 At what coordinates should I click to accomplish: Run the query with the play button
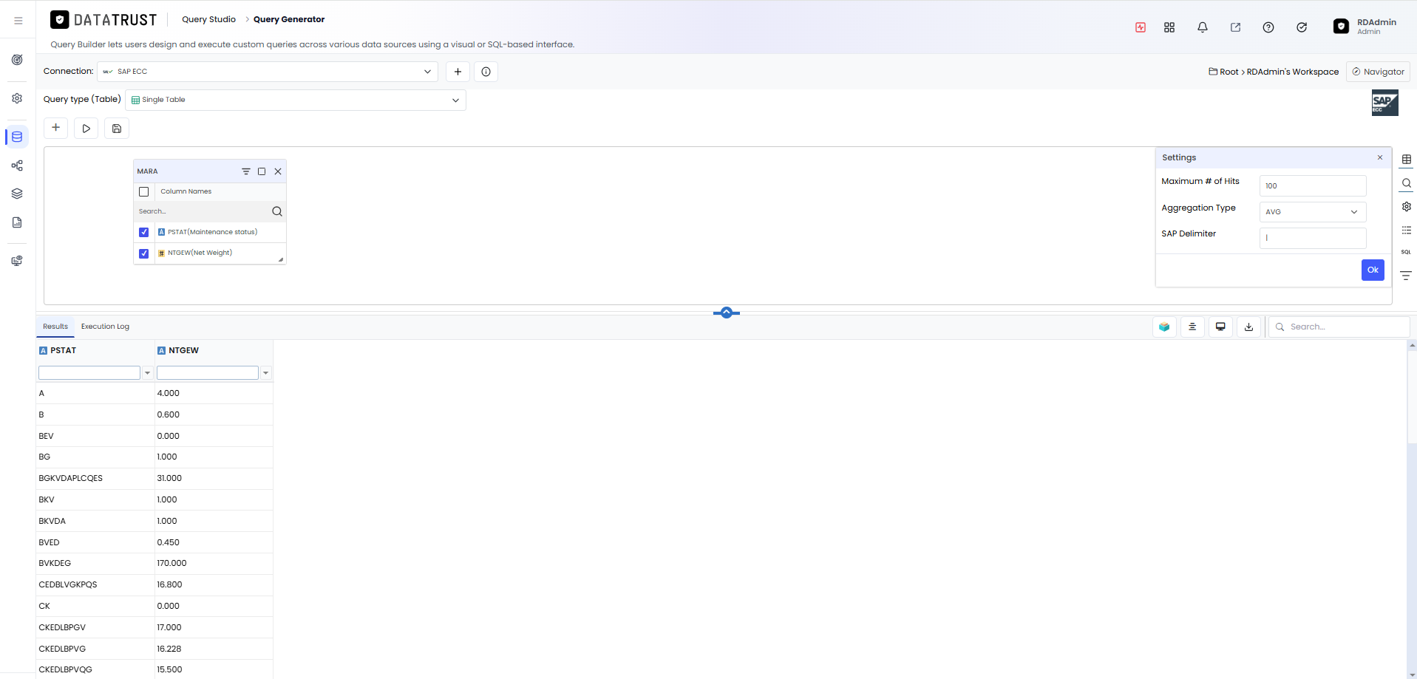[86, 129]
